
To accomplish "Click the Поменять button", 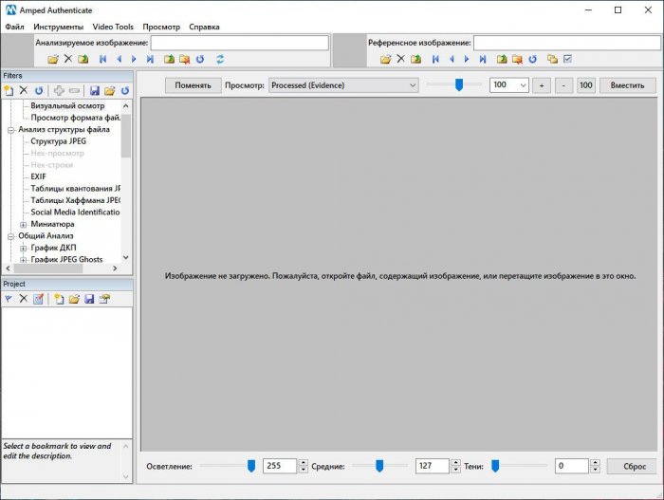I will pyautogui.click(x=193, y=85).
